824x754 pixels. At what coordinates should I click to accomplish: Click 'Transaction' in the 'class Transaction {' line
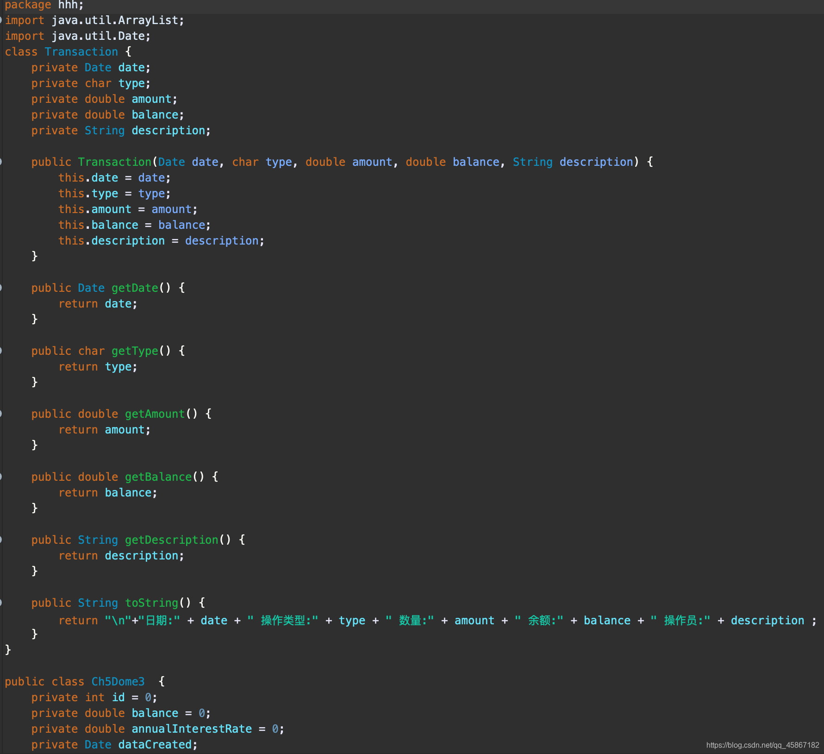[81, 52]
